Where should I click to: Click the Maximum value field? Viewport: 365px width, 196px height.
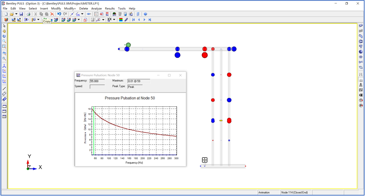pos(138,81)
